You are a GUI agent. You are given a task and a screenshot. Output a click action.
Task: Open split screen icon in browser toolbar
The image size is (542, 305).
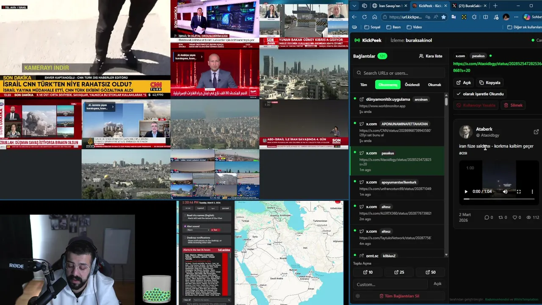[x=485, y=17]
